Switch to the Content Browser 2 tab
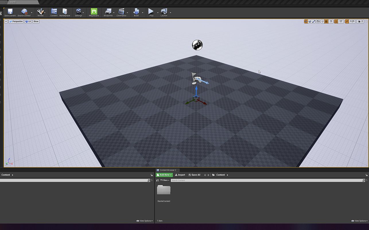 [x=168, y=170]
